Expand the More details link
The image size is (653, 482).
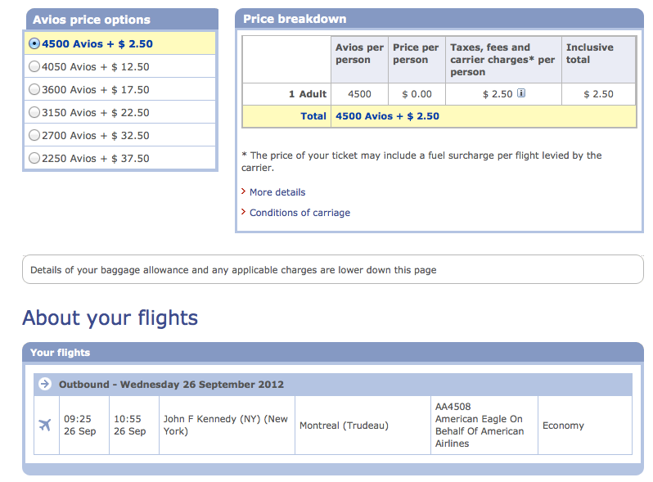[x=277, y=192]
